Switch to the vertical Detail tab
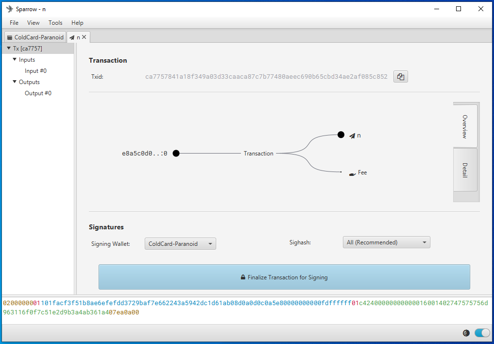 (x=465, y=170)
